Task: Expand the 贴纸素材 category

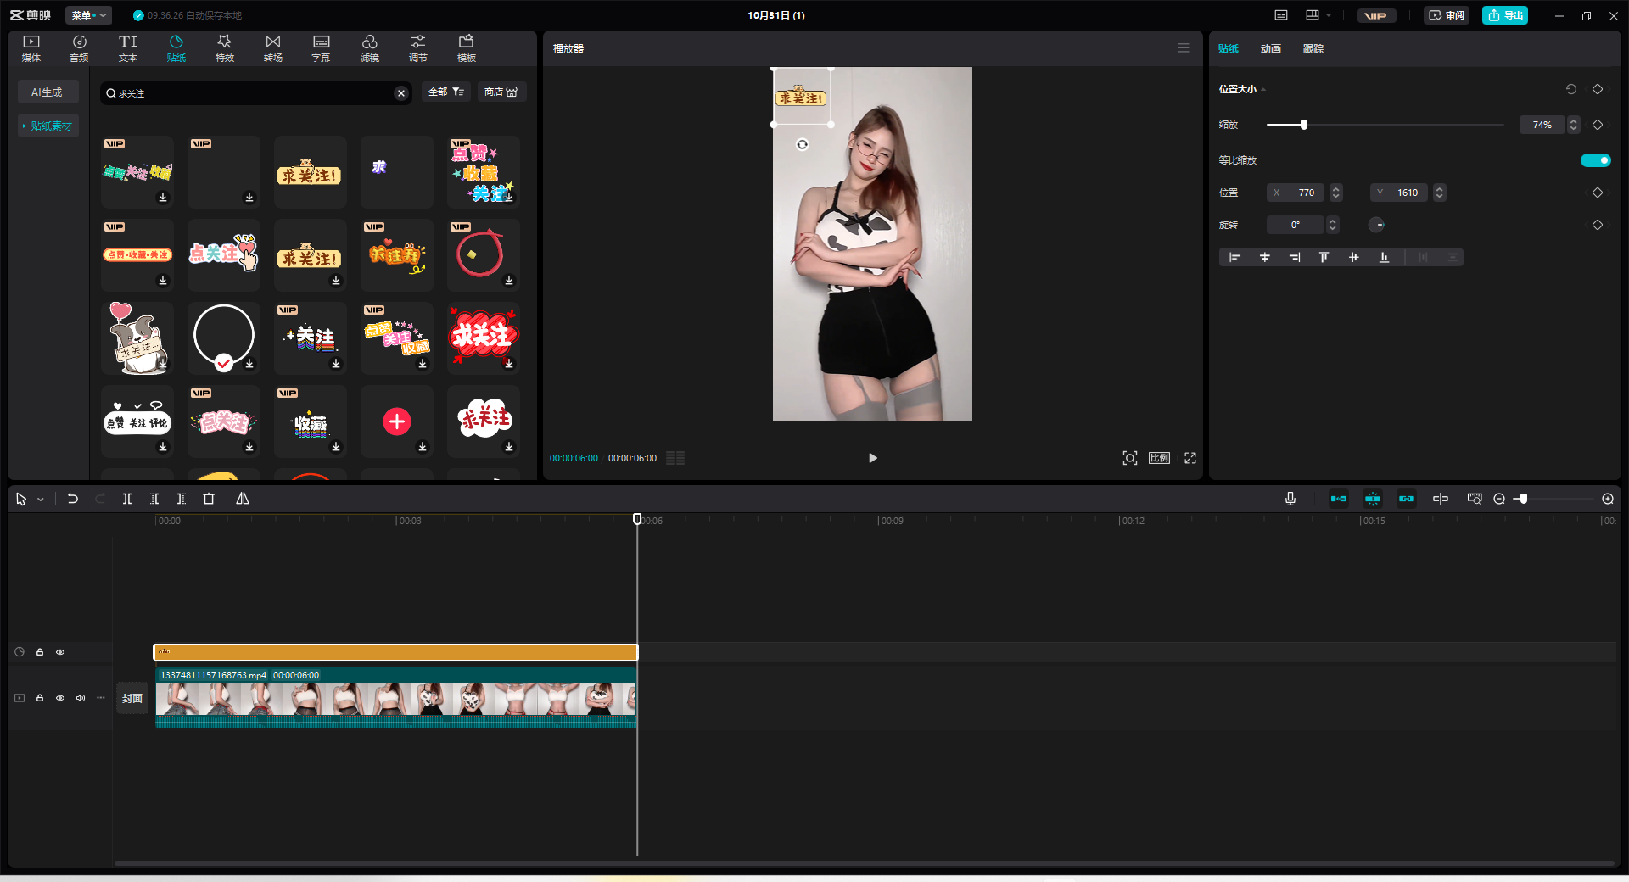Action: [48, 126]
